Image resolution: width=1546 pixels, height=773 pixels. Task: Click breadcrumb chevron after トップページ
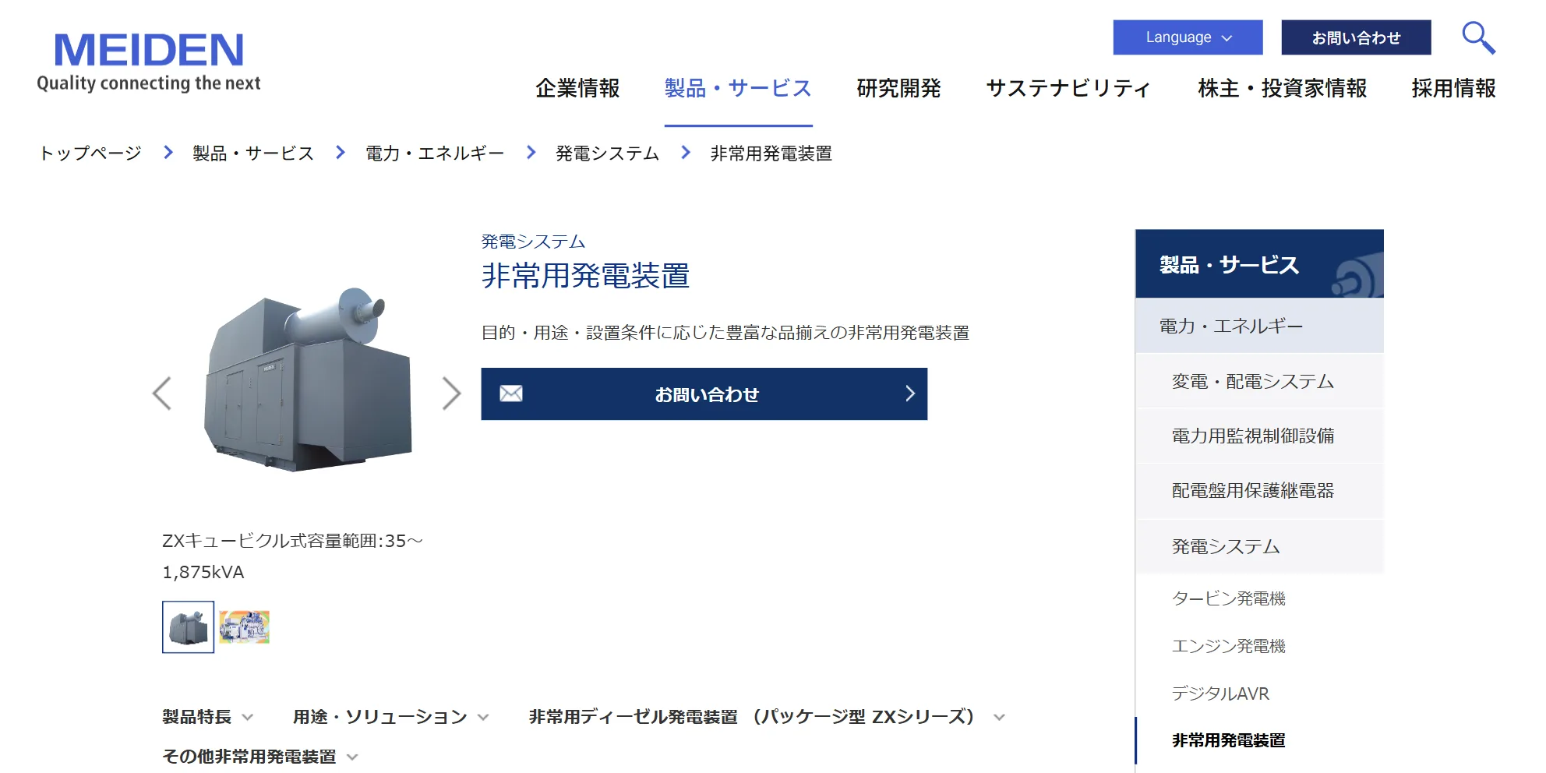168,153
